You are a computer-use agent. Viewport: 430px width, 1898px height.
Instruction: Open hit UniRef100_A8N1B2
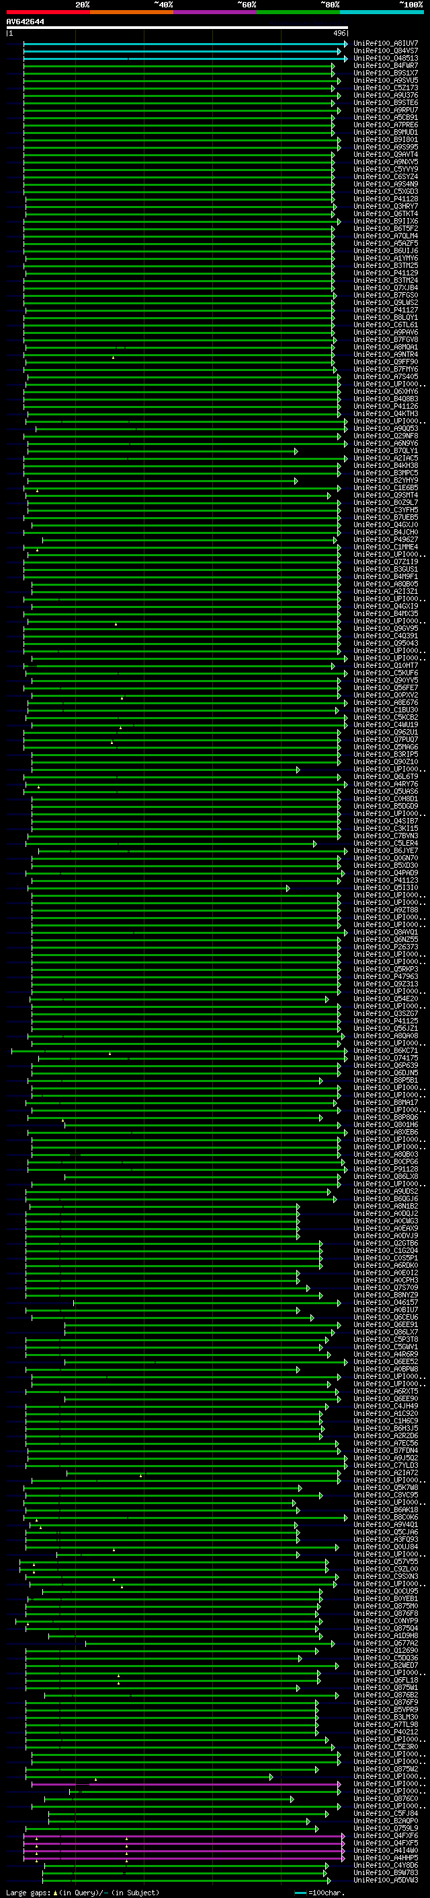click(386, 1207)
